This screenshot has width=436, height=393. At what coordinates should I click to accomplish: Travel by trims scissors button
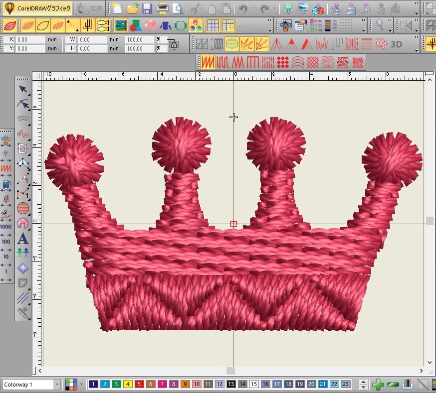pyautogui.click(x=6, y=216)
